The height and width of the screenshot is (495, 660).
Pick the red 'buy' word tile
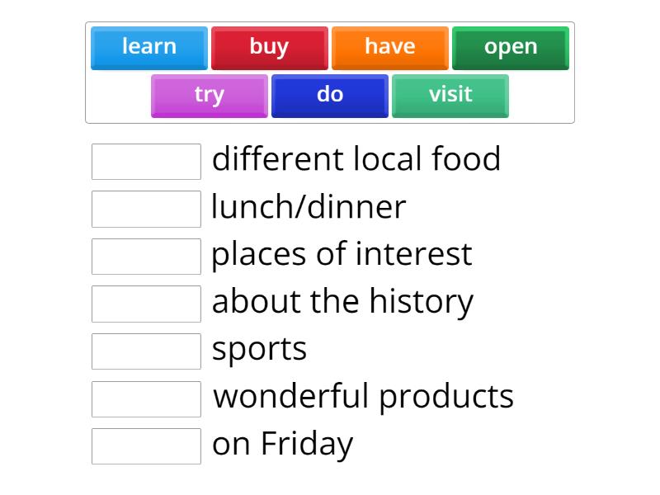click(x=269, y=47)
